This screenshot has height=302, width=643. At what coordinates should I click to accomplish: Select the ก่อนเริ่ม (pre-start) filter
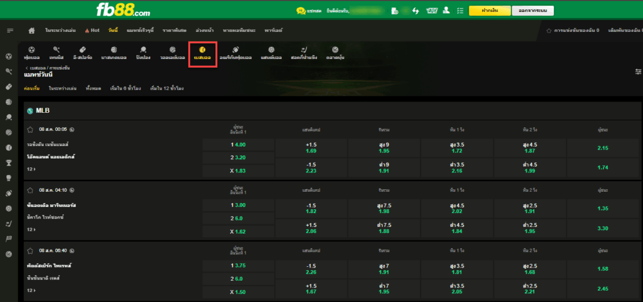tap(32, 88)
